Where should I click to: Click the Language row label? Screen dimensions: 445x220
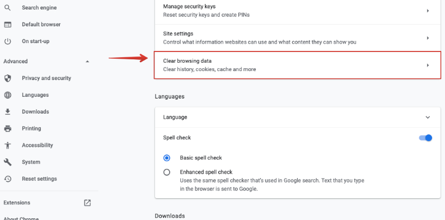[175, 117]
